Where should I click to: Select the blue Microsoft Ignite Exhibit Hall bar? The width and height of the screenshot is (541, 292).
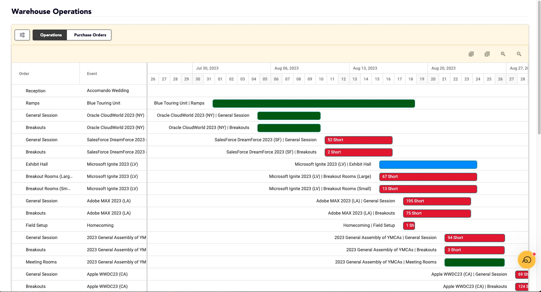point(428,164)
